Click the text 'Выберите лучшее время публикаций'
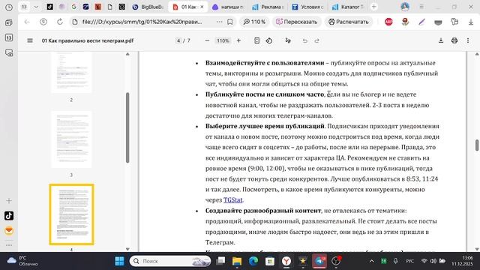This screenshot has width=480, height=270. click(265, 126)
